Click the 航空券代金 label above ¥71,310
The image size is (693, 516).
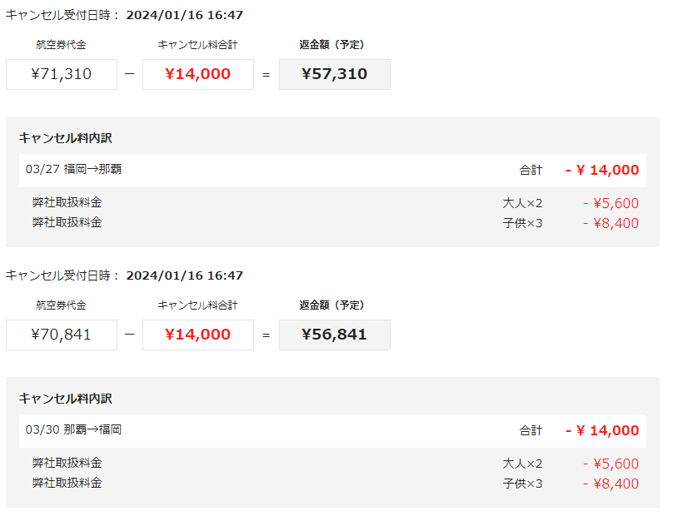tap(61, 45)
